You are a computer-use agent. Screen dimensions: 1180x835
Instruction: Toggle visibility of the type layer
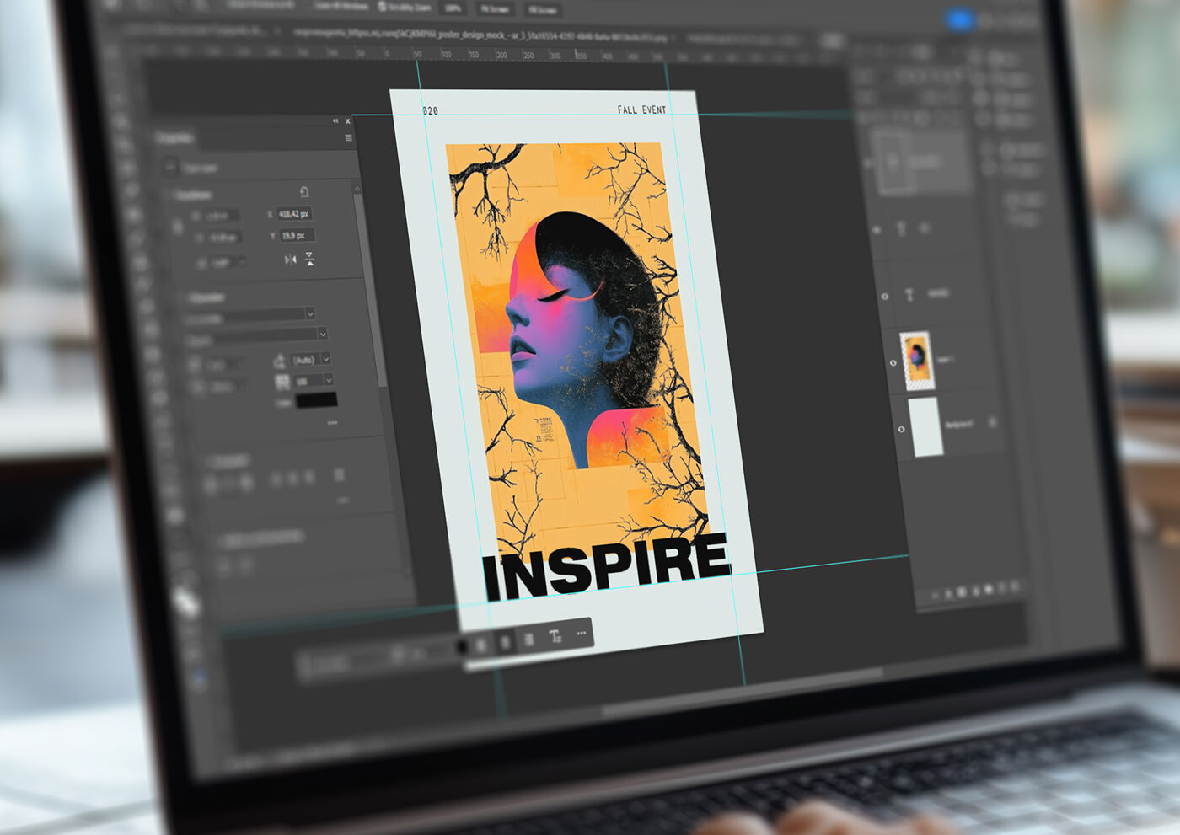click(884, 295)
